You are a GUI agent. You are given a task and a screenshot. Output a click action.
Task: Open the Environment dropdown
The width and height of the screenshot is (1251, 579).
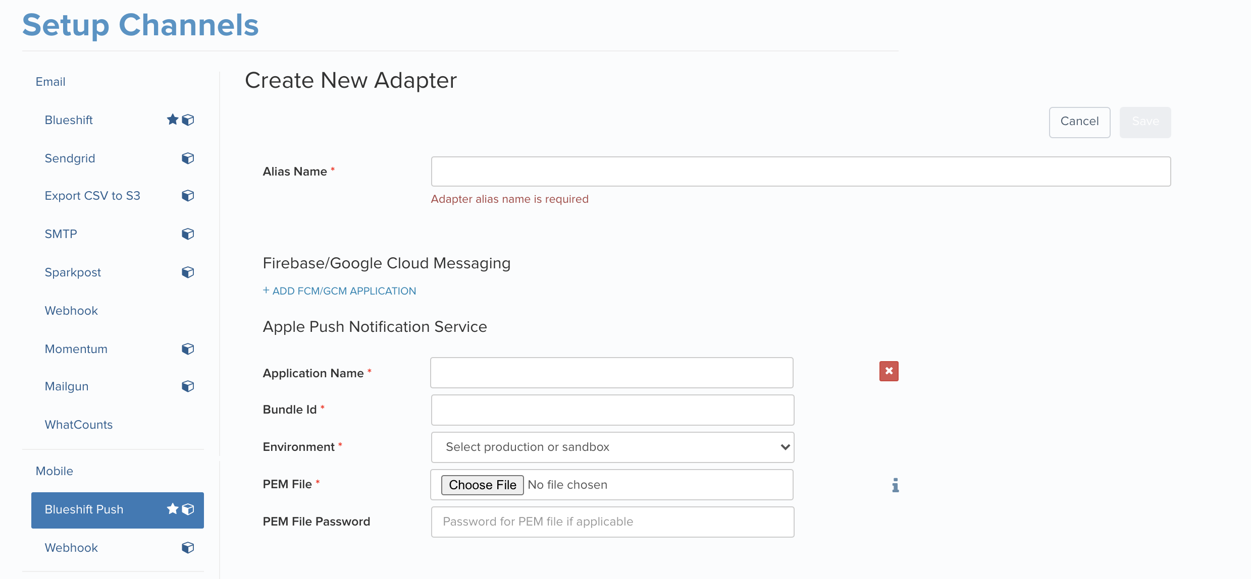point(612,447)
